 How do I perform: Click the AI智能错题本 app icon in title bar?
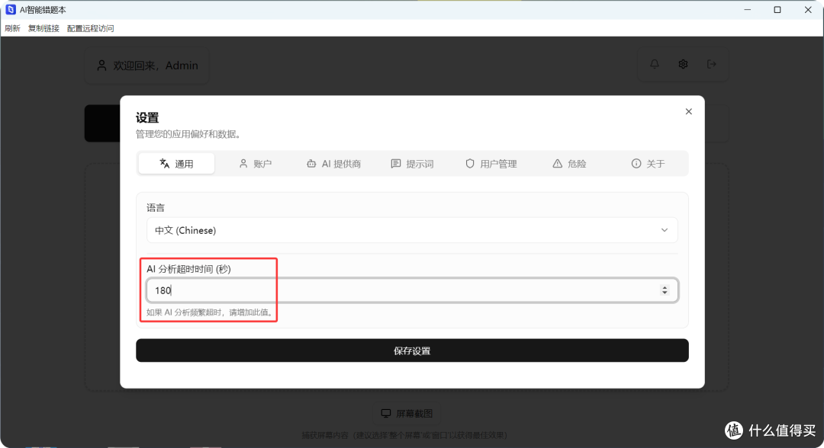[x=10, y=9]
